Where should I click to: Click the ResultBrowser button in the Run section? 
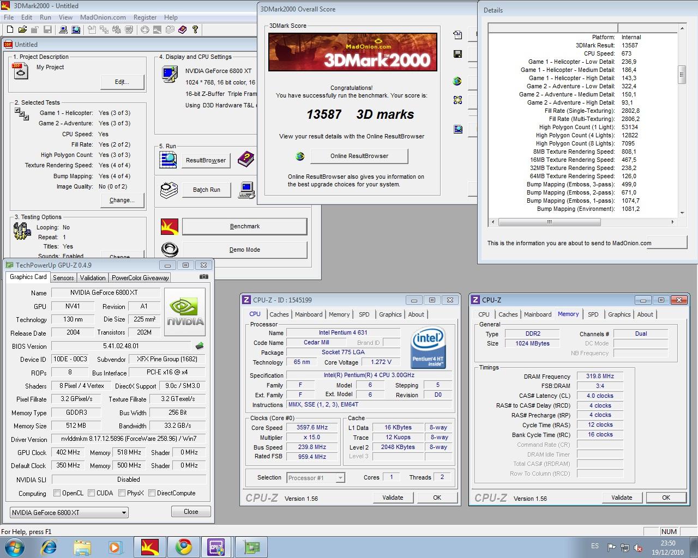(x=206, y=160)
